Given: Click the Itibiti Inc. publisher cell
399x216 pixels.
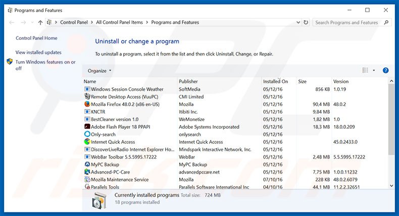Looking at the screenshot, I should [x=188, y=112].
